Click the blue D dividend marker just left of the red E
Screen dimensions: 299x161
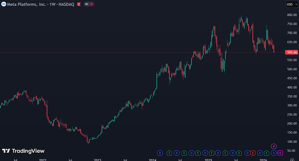[247, 153]
